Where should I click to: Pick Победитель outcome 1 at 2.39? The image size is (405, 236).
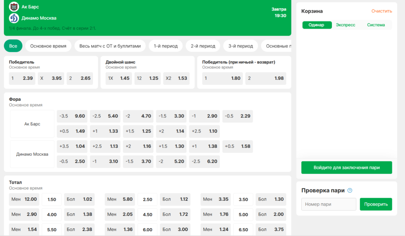(22, 78)
